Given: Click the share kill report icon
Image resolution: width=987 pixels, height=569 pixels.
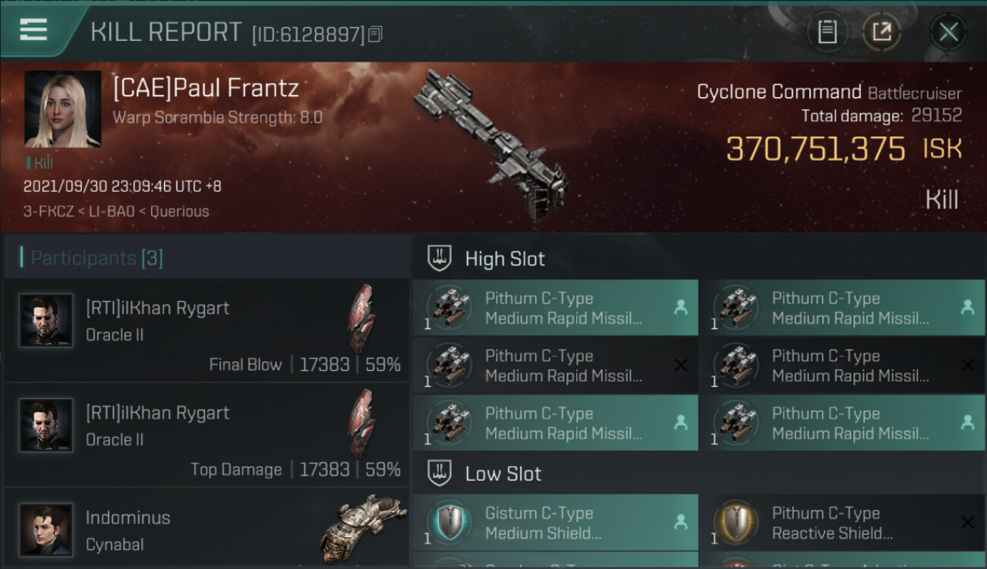Looking at the screenshot, I should 881,32.
